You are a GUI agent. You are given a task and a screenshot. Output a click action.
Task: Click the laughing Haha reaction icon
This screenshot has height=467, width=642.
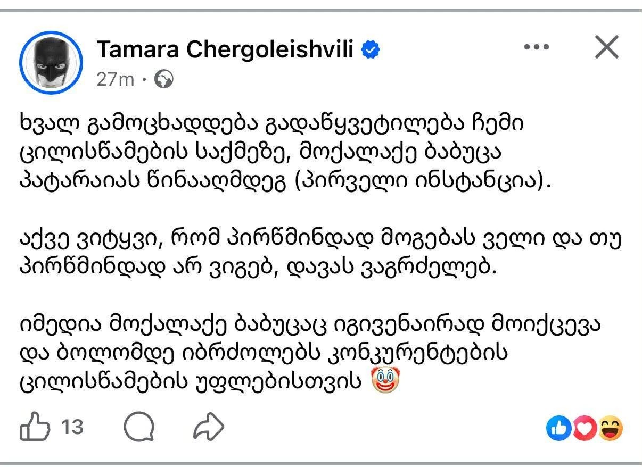coord(610,429)
